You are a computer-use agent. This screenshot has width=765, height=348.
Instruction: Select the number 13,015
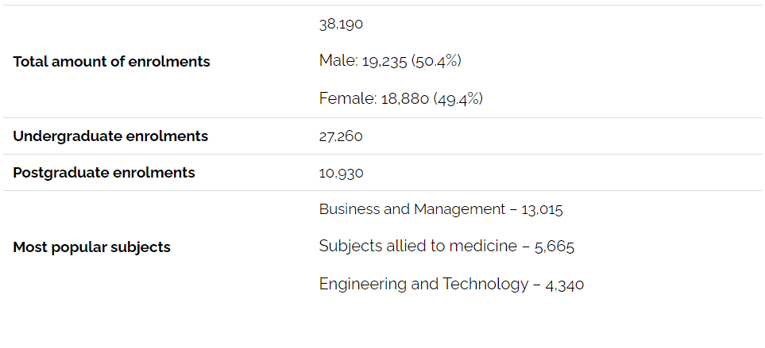click(x=542, y=209)
